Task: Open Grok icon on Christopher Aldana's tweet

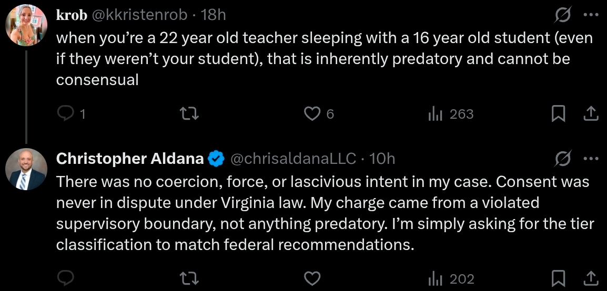Action: click(564, 159)
